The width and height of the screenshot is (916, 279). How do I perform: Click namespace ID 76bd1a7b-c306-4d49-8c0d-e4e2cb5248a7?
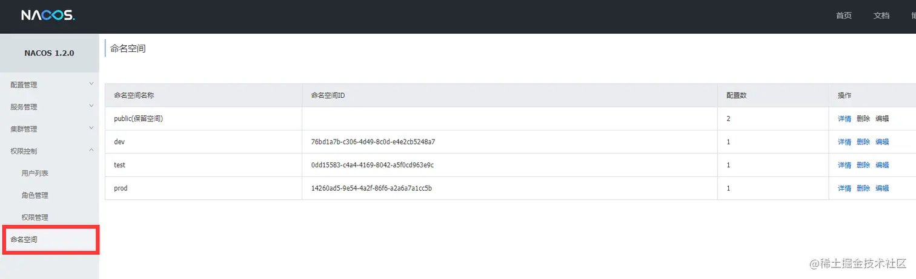coord(373,142)
